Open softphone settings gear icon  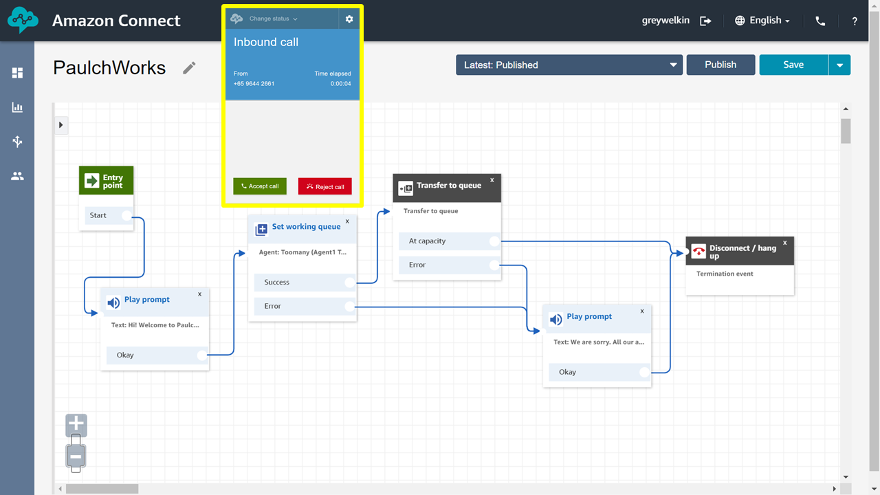click(x=349, y=19)
